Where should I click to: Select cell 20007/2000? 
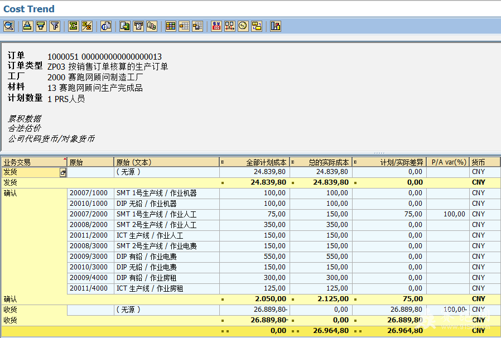point(90,214)
